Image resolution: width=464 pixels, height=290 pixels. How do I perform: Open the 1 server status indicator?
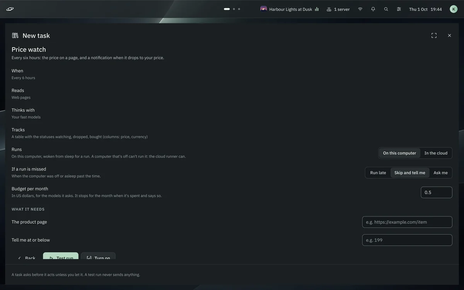coord(338,9)
